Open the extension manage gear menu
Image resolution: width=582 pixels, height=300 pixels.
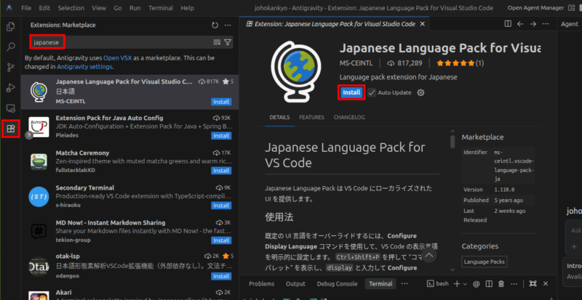tap(420, 93)
